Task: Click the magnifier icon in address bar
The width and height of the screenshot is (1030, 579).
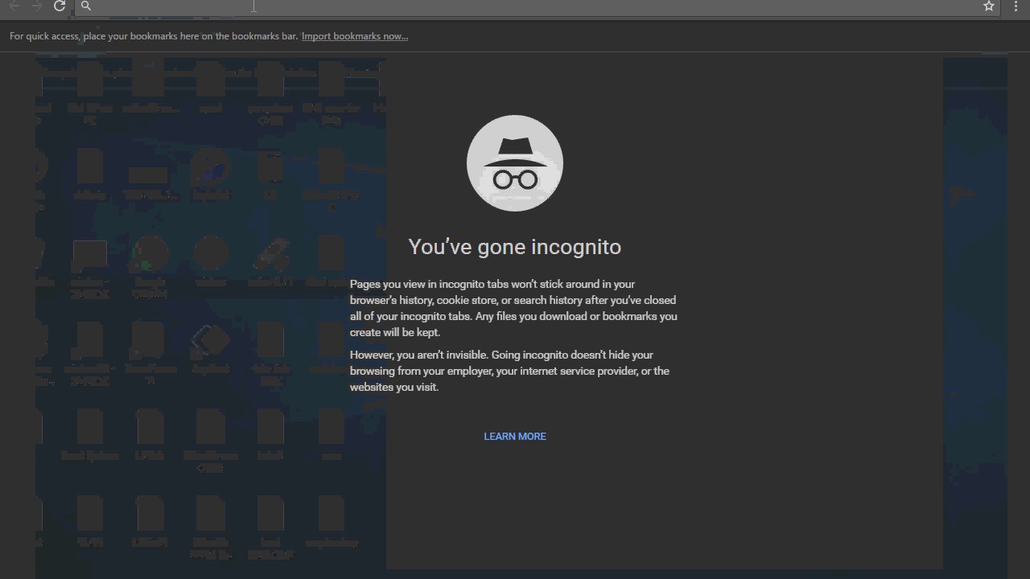Action: click(86, 6)
